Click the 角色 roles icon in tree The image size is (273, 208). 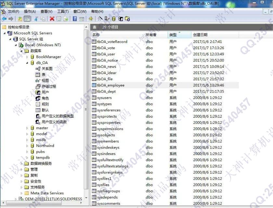tap(38, 98)
